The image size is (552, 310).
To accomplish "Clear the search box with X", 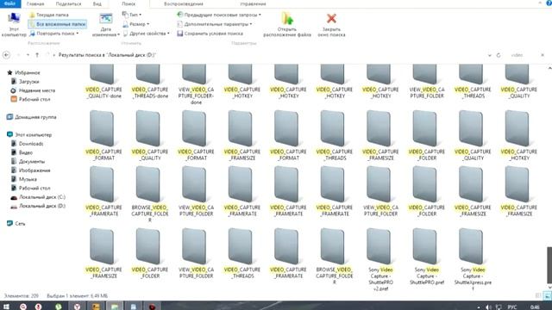I will (x=543, y=55).
